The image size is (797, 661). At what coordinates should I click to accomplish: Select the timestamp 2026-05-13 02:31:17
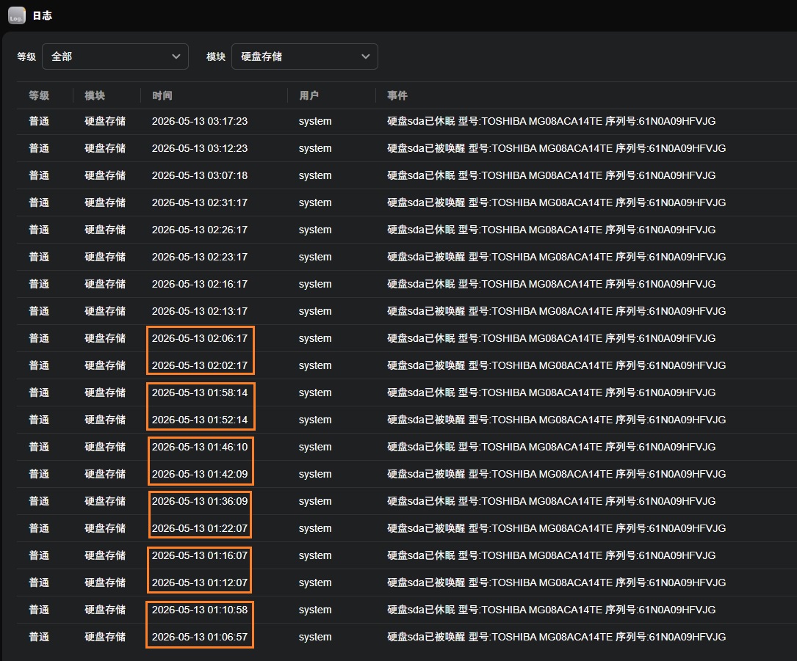click(x=200, y=202)
